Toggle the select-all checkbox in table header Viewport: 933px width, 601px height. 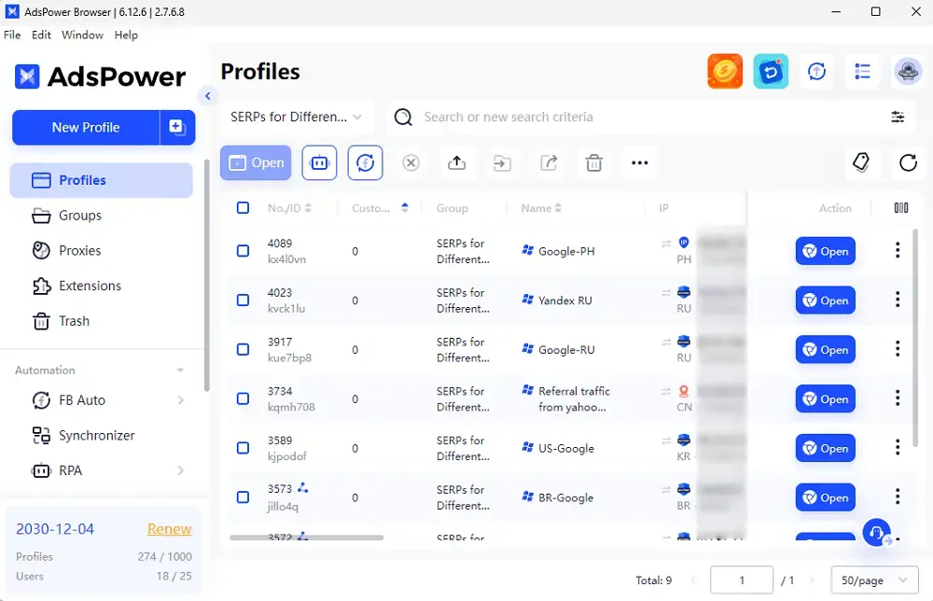click(x=243, y=208)
